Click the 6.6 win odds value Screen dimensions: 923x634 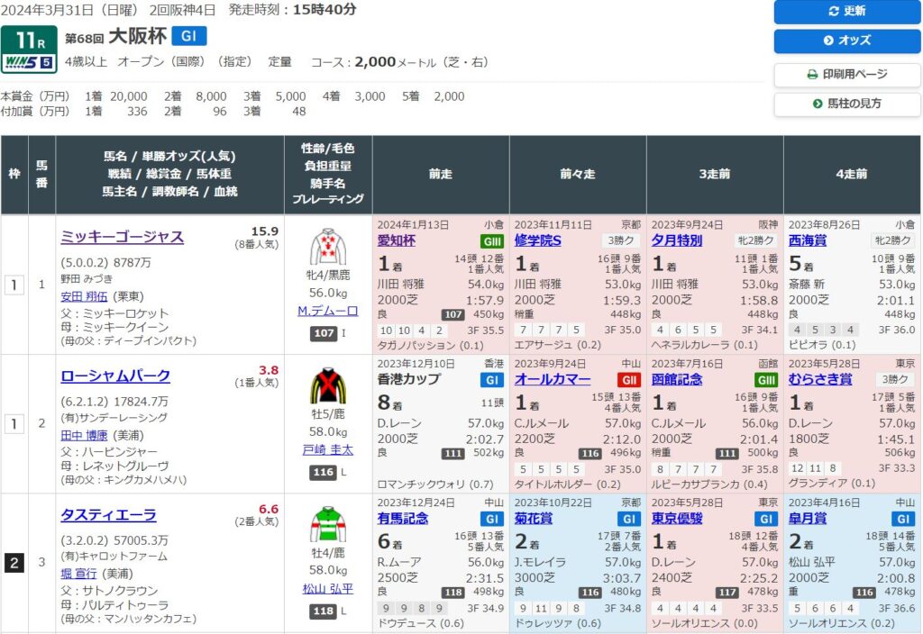click(x=269, y=510)
